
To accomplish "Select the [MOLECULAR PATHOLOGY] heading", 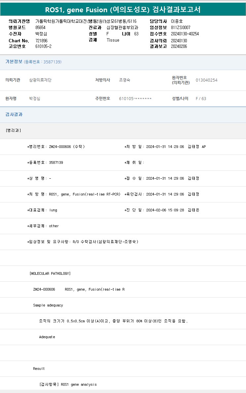I will tap(50, 273).
